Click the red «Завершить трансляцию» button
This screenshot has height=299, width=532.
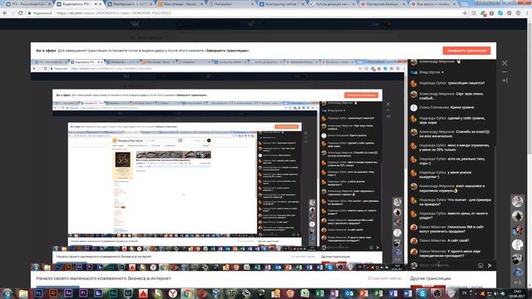click(466, 51)
